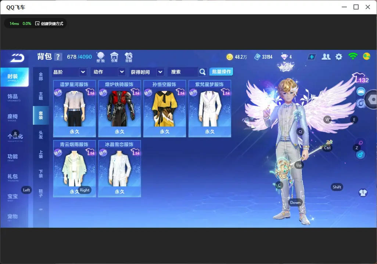Click the L14 shirt badge on 紫梵星梦服饰
Viewport: 377px width, 264px height.
tap(225, 92)
